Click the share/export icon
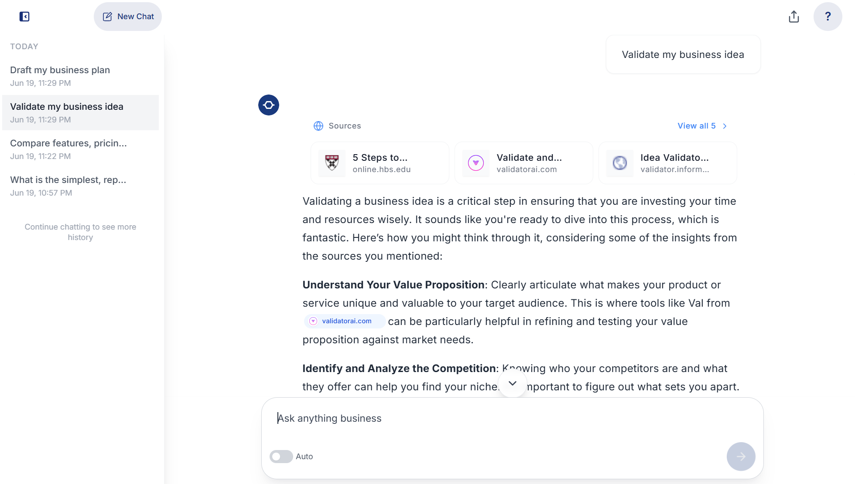This screenshot has height=484, width=855. coord(794,17)
